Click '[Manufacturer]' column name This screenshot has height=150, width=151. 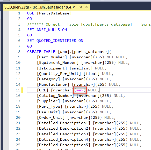pos(53,84)
